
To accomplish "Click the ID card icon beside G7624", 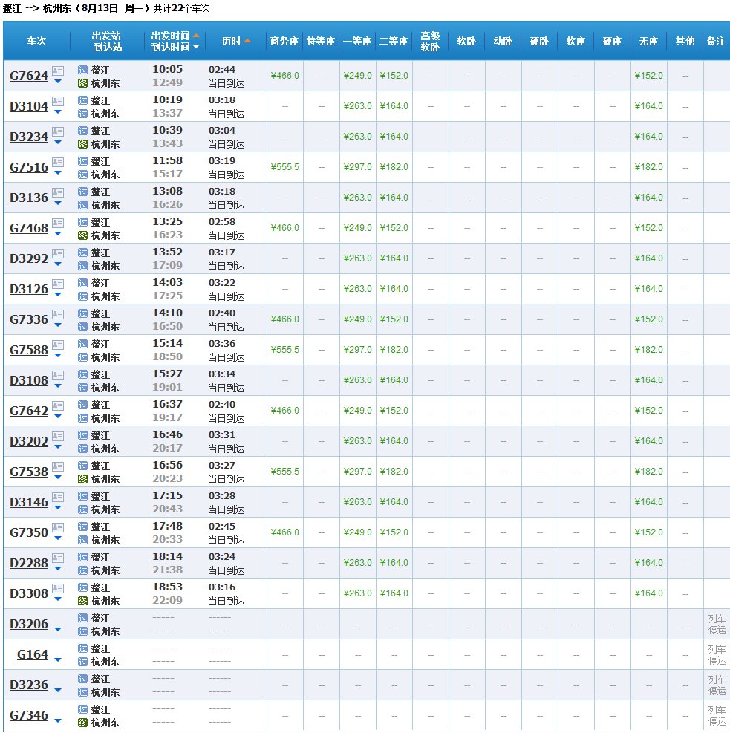I will pyautogui.click(x=58, y=70).
